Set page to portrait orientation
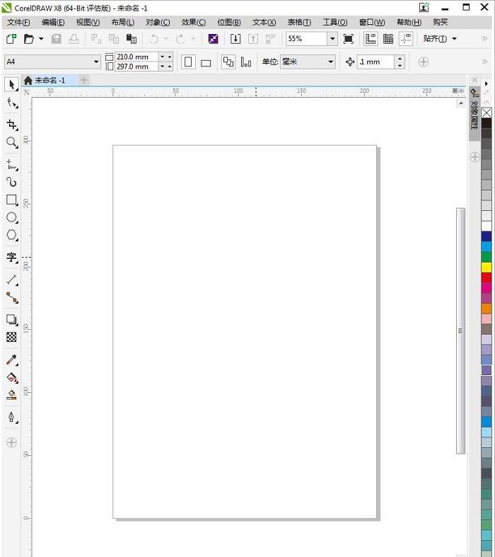This screenshot has width=495, height=557. point(188,62)
